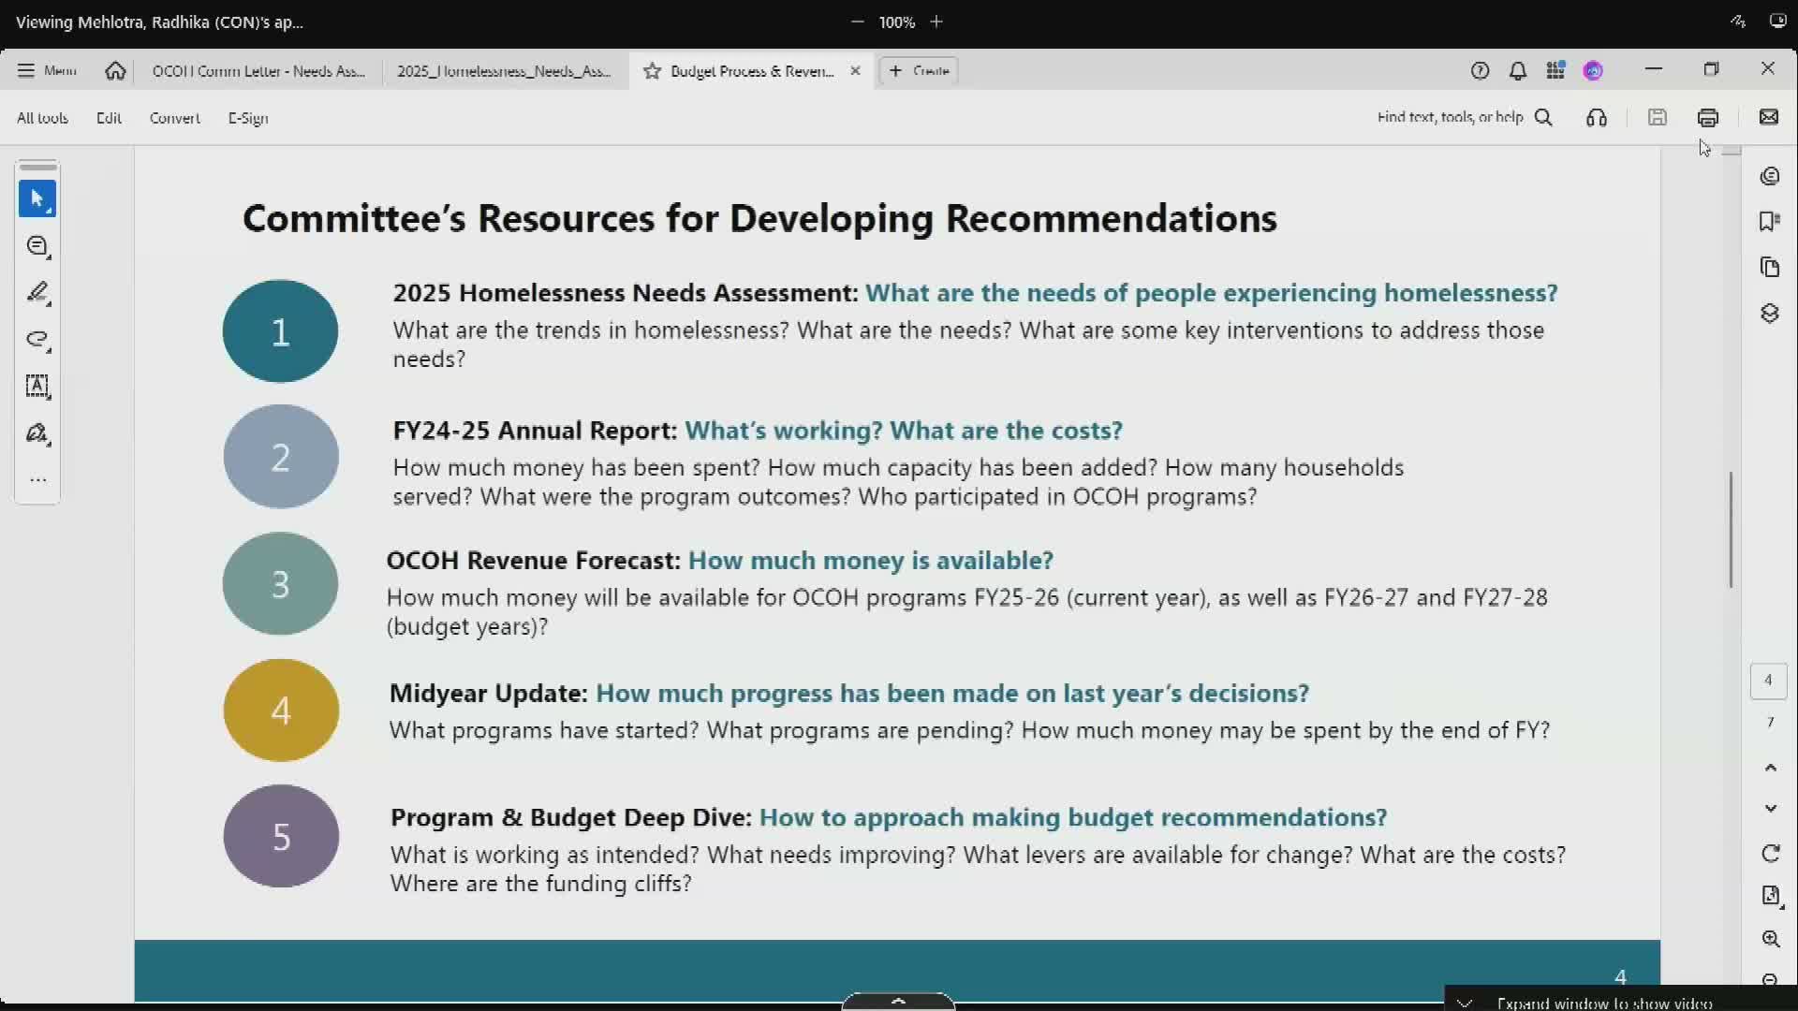Switch to 2025_Homelessness_Needs_Ass tab
1798x1011 pixels.
pos(503,70)
